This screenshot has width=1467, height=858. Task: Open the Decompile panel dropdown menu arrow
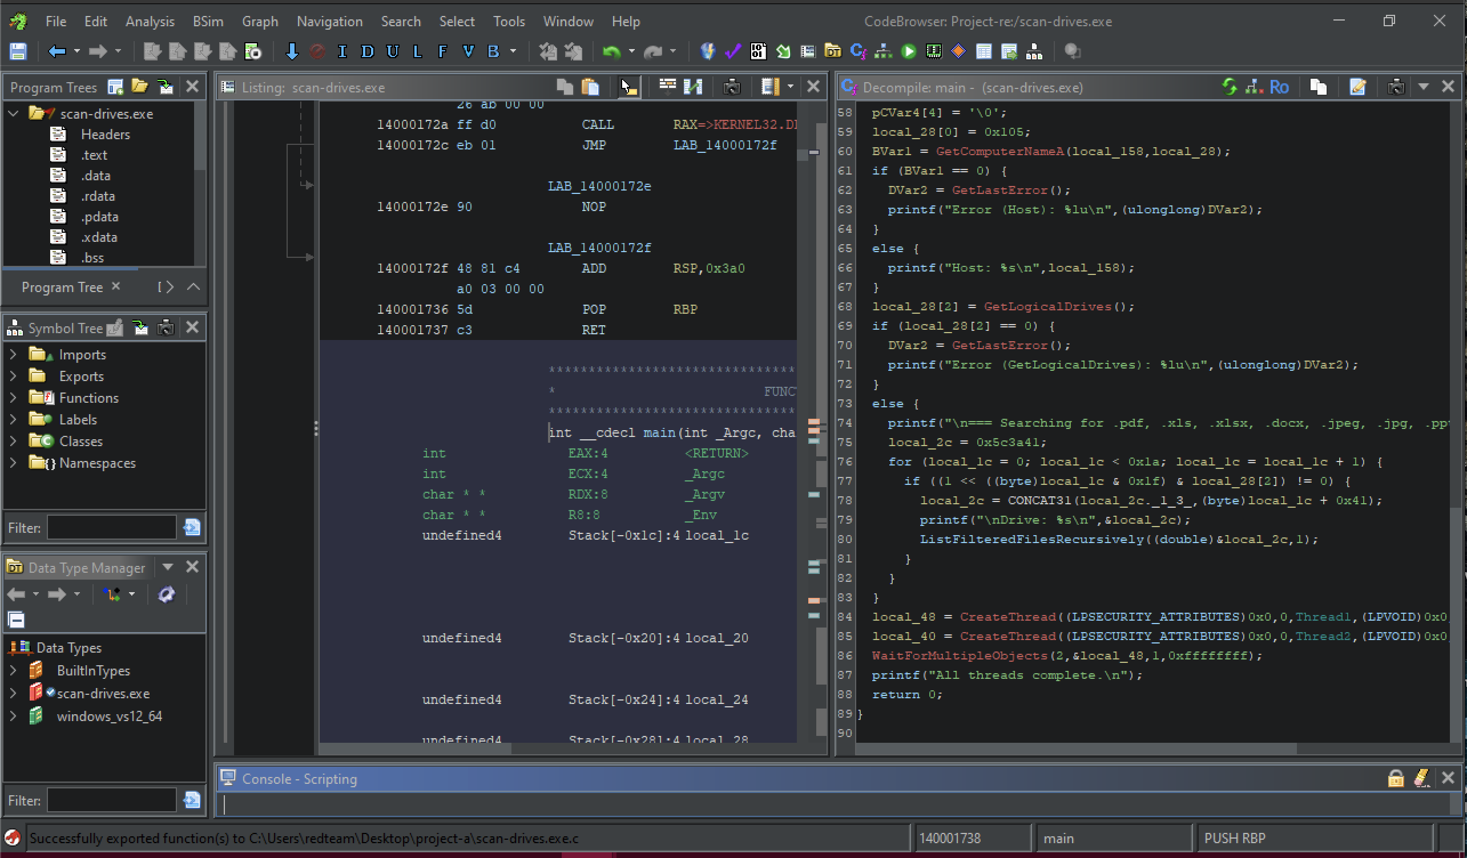pyautogui.click(x=1424, y=87)
